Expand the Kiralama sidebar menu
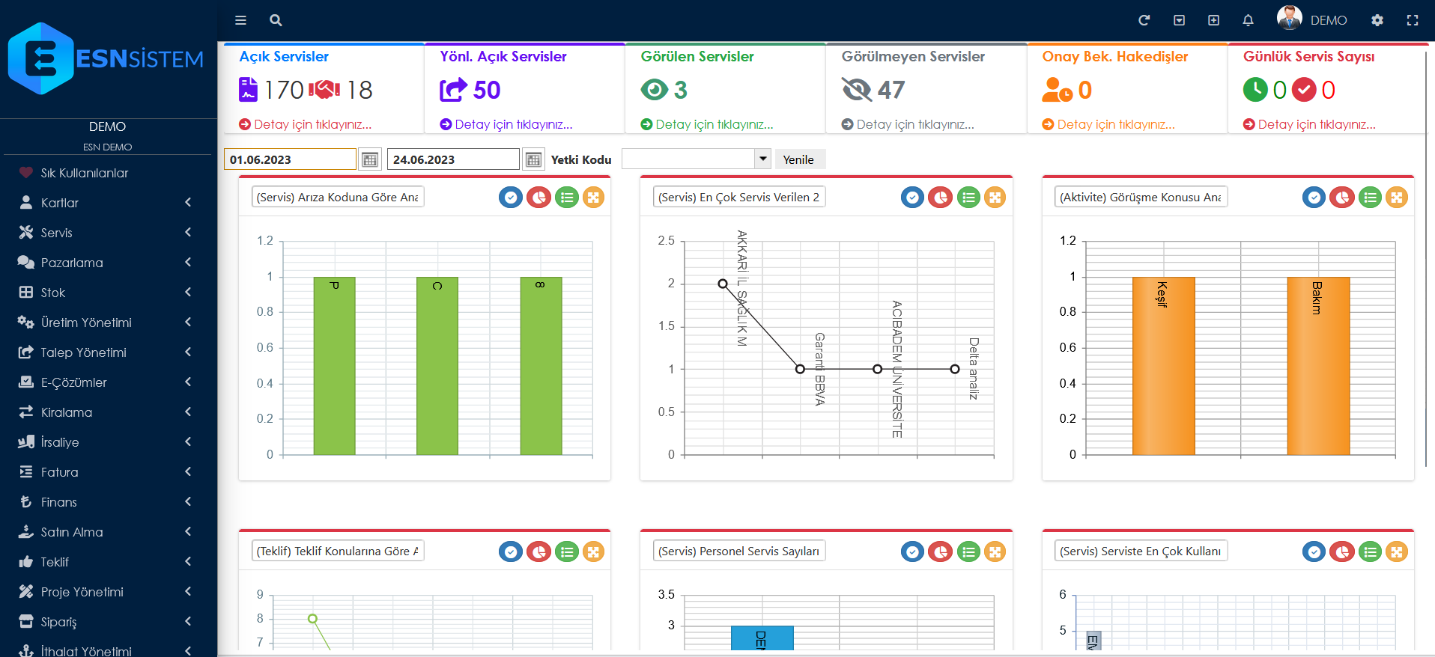This screenshot has height=657, width=1435. (108, 412)
